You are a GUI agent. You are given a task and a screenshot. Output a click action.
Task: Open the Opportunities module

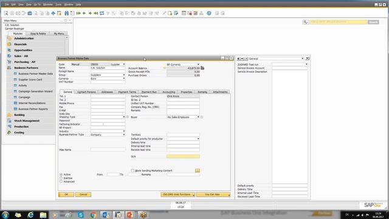23,50
